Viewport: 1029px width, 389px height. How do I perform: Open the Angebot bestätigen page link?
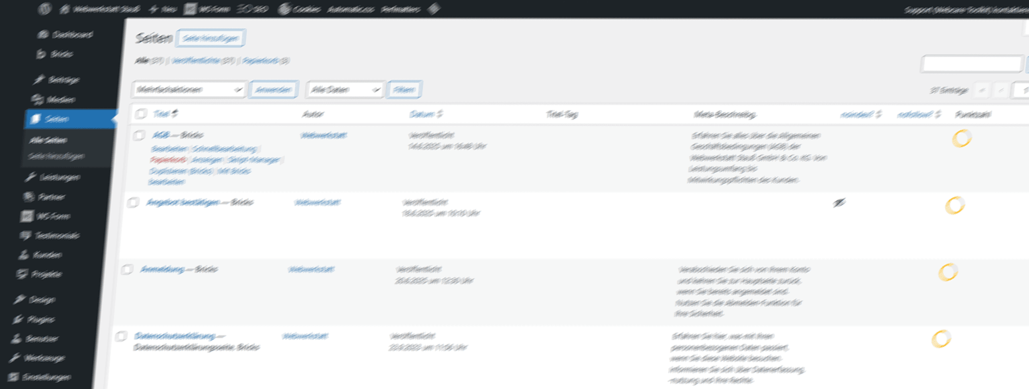click(183, 203)
